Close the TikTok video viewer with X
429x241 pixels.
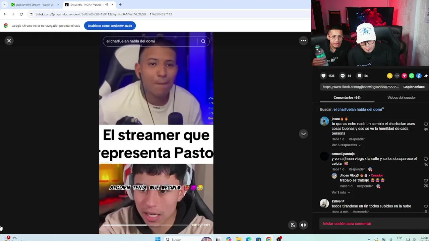click(9, 41)
